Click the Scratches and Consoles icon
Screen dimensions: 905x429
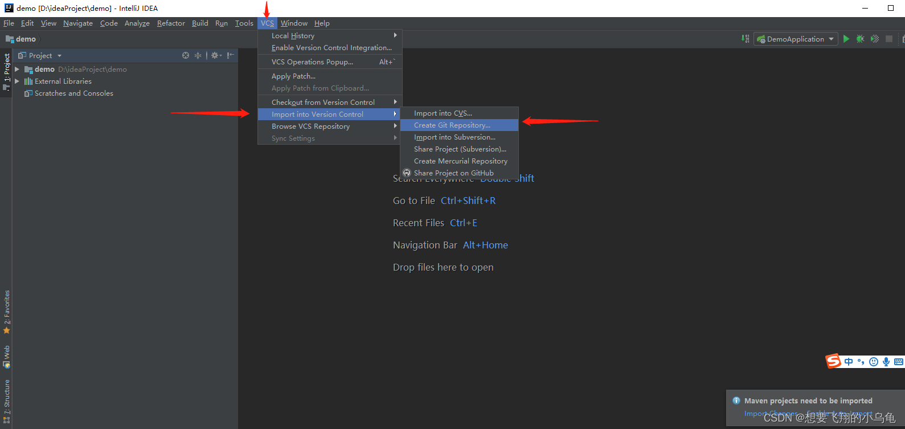point(28,93)
